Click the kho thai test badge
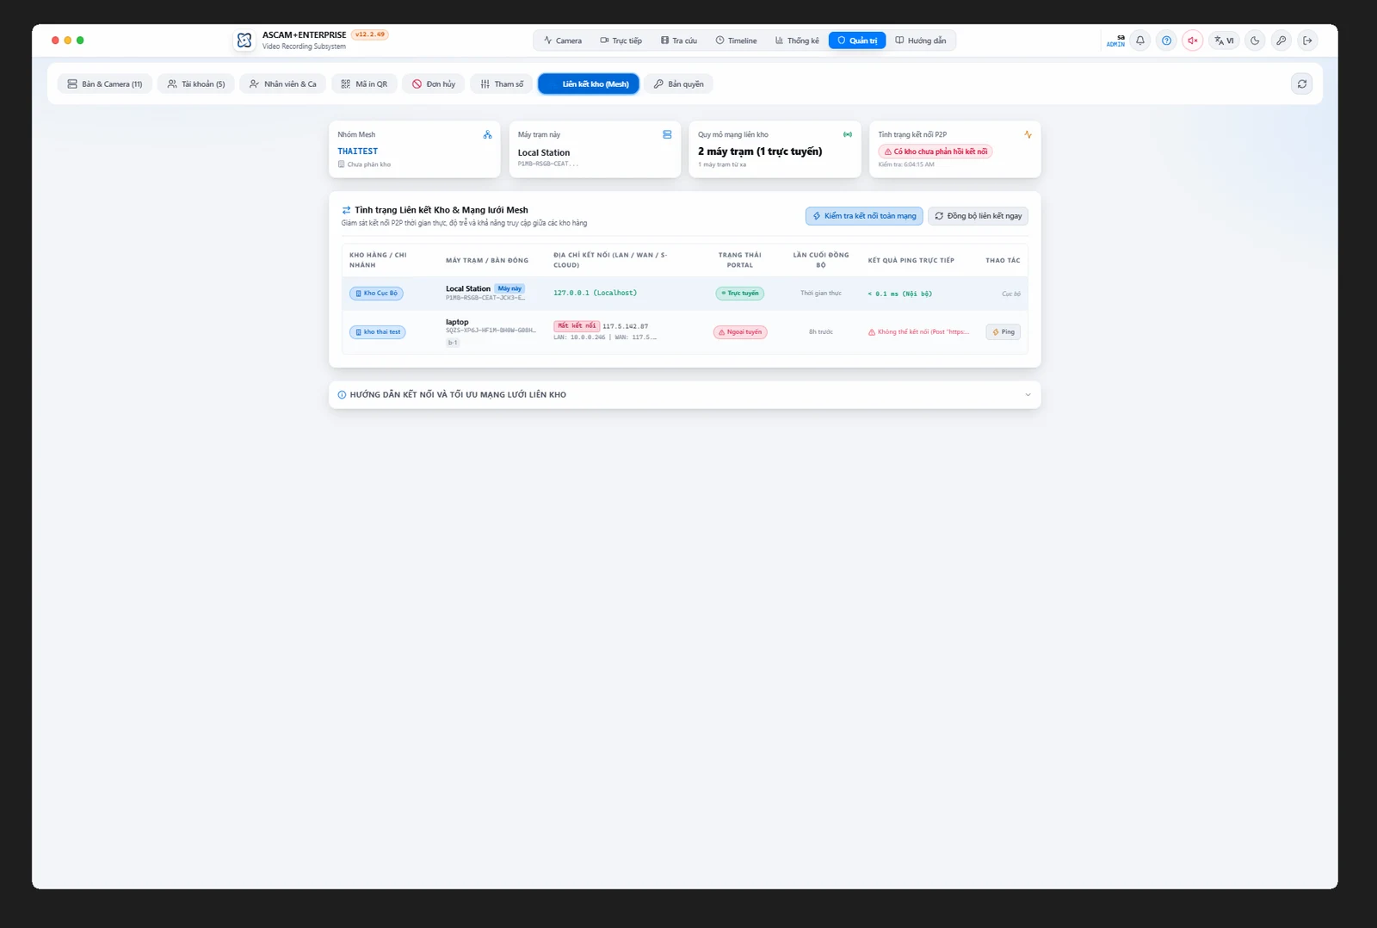 pos(378,332)
